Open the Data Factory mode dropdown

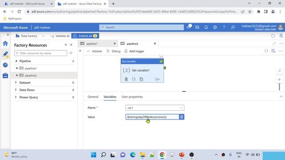point(30,36)
